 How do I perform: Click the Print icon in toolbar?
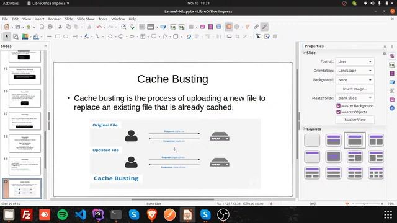50,27
